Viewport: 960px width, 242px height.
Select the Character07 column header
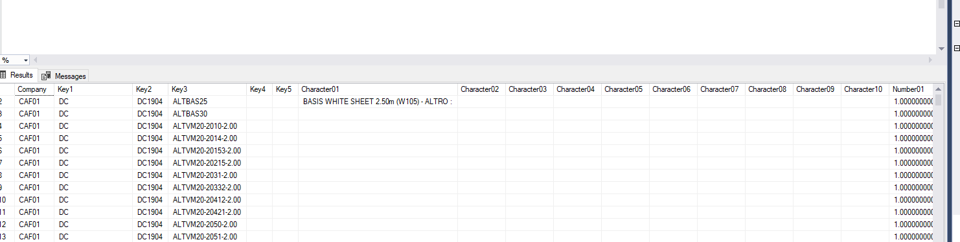pyautogui.click(x=721, y=89)
